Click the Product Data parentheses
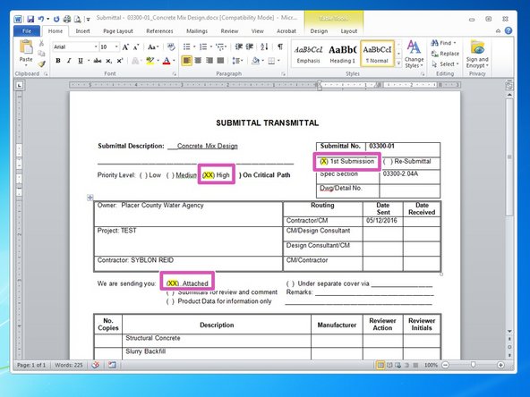 click(170, 301)
